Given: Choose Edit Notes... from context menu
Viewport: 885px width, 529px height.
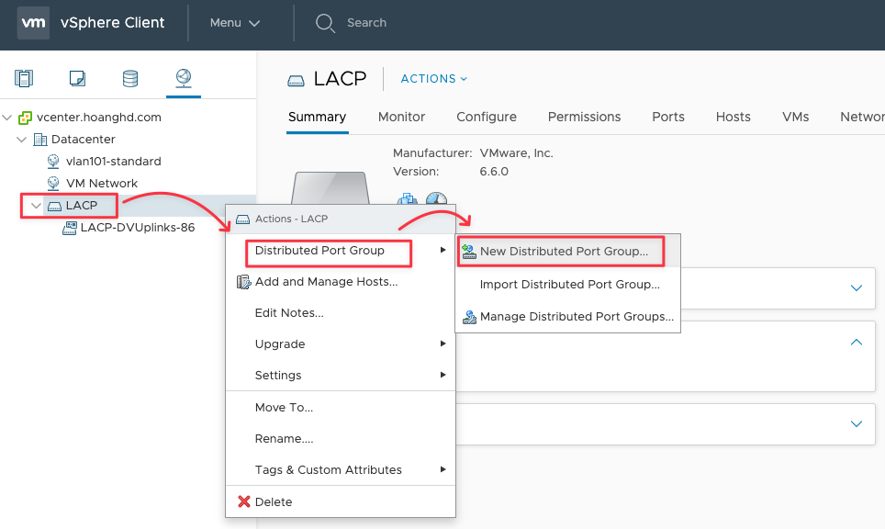Looking at the screenshot, I should 341,313.
